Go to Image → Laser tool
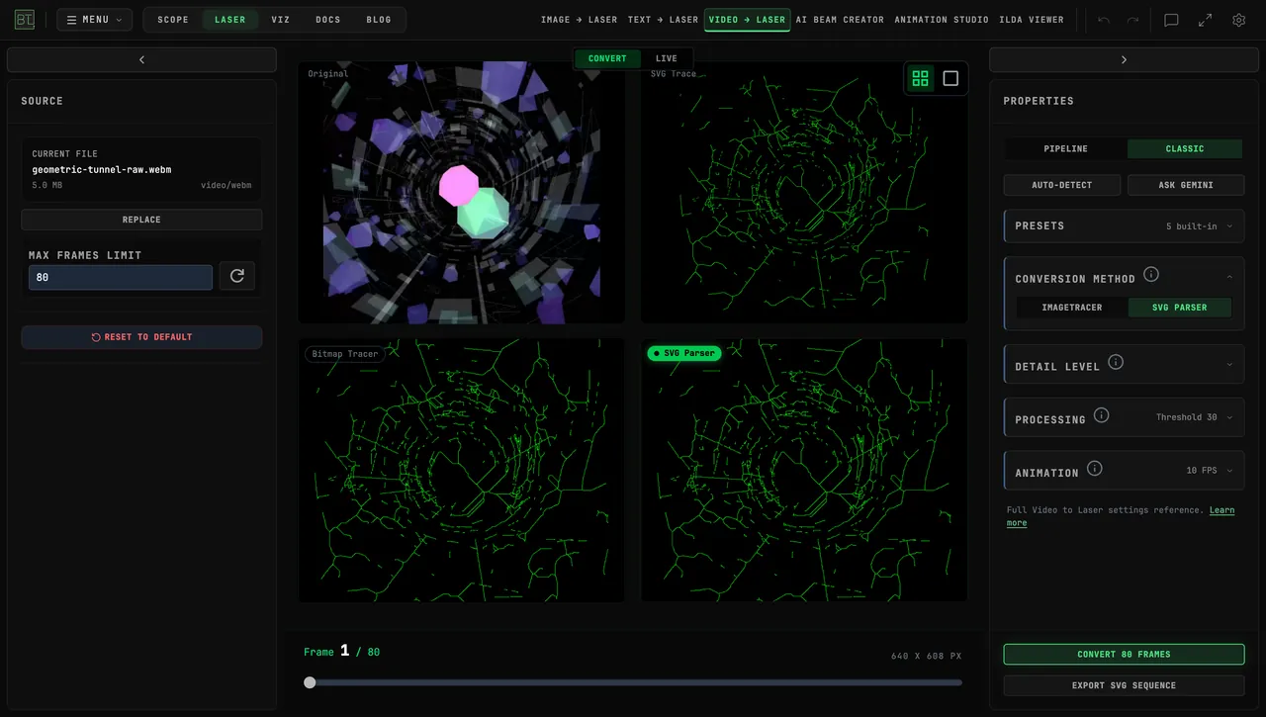The width and height of the screenshot is (1266, 717). (579, 20)
